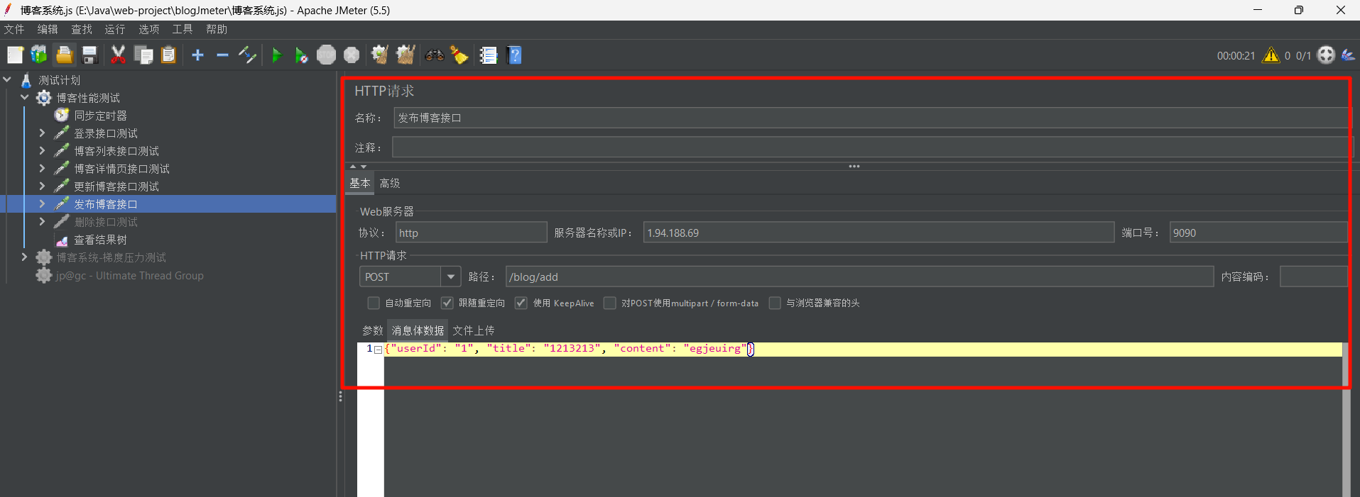
Task: Collapse the 博客性能测试 thread group
Action: tap(25, 97)
